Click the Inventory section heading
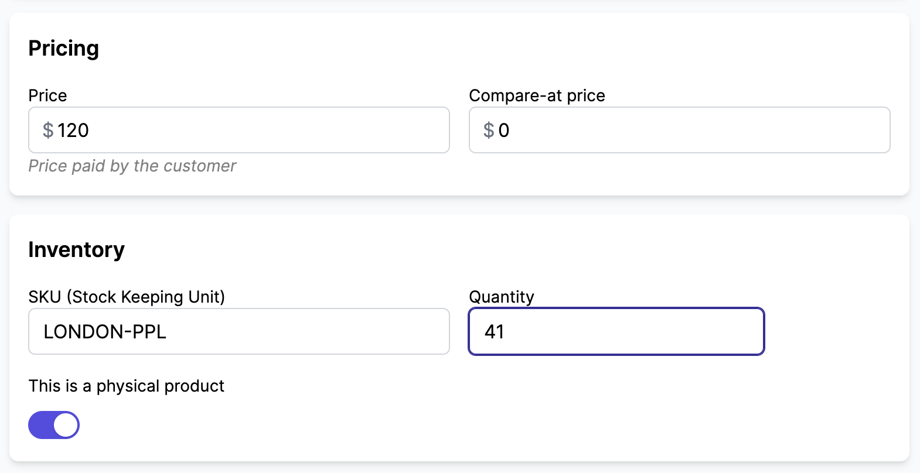 point(76,249)
